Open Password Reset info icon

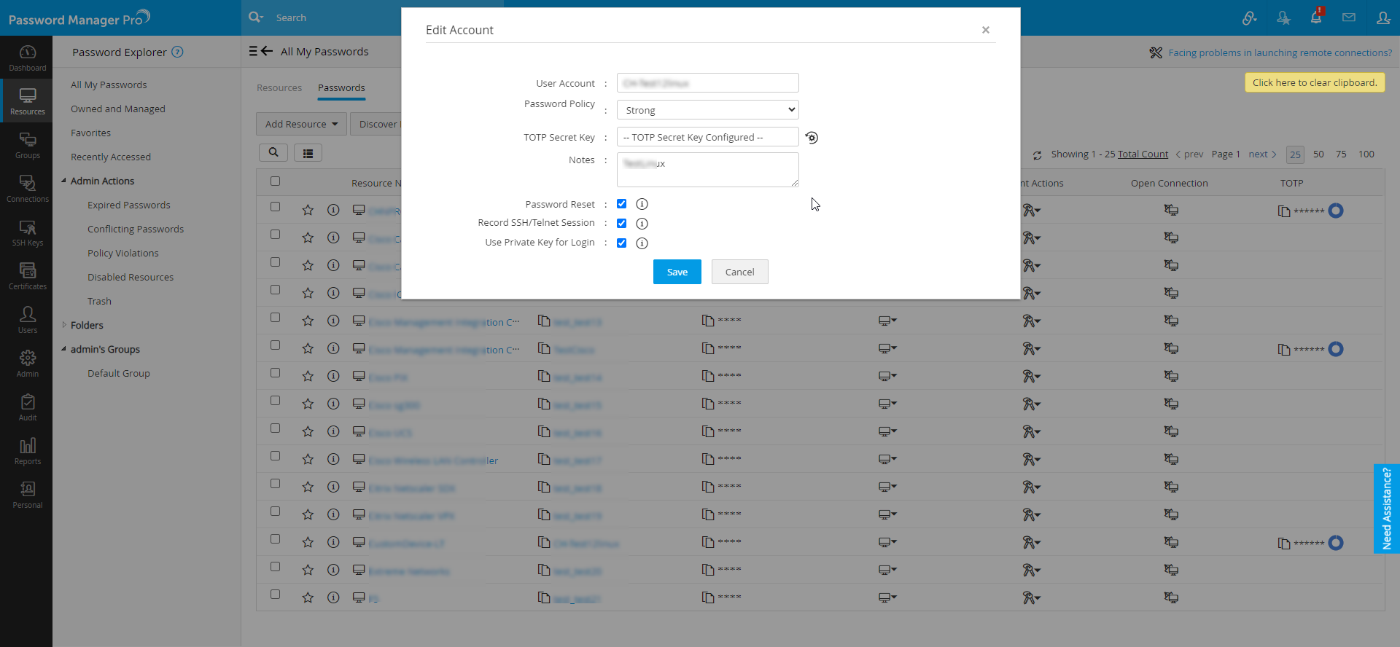pos(642,204)
